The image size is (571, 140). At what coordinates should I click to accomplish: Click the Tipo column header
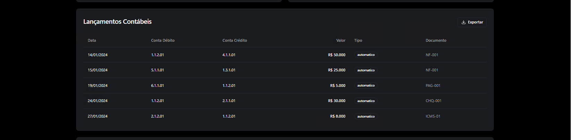pyautogui.click(x=358, y=41)
